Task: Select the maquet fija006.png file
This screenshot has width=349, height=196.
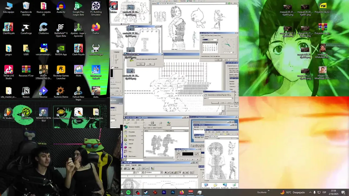Action: coord(288,31)
